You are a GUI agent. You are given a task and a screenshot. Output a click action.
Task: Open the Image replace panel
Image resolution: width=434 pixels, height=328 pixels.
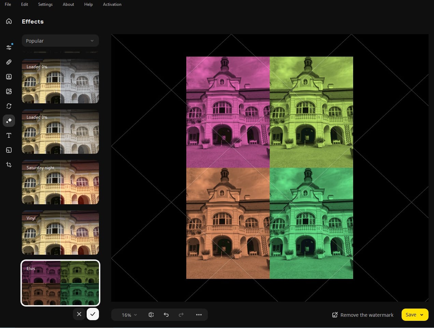[x=9, y=91]
